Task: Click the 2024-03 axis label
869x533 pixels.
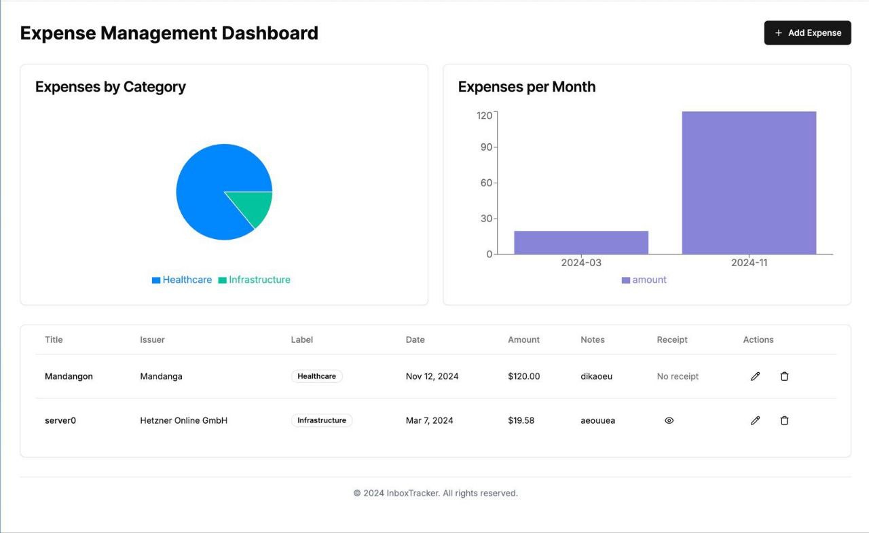Action: click(581, 263)
